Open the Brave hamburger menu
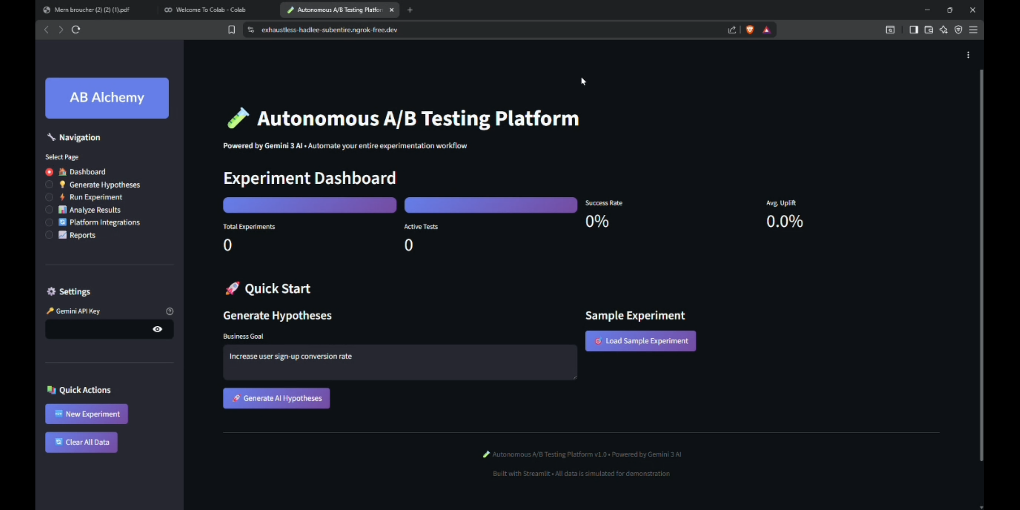 [x=973, y=30]
